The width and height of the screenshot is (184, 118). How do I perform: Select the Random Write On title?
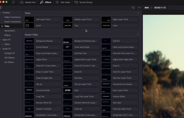[x=43, y=103]
